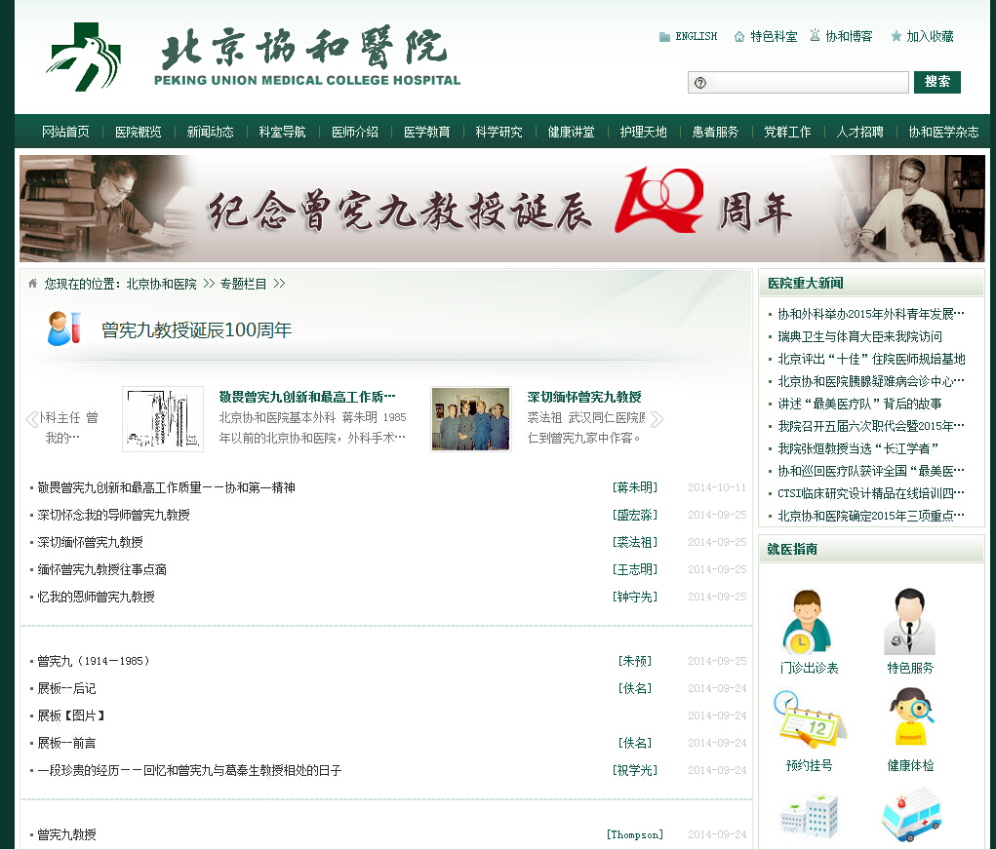Open the 新闻动态 menu item
996x850 pixels.
pyautogui.click(x=211, y=132)
